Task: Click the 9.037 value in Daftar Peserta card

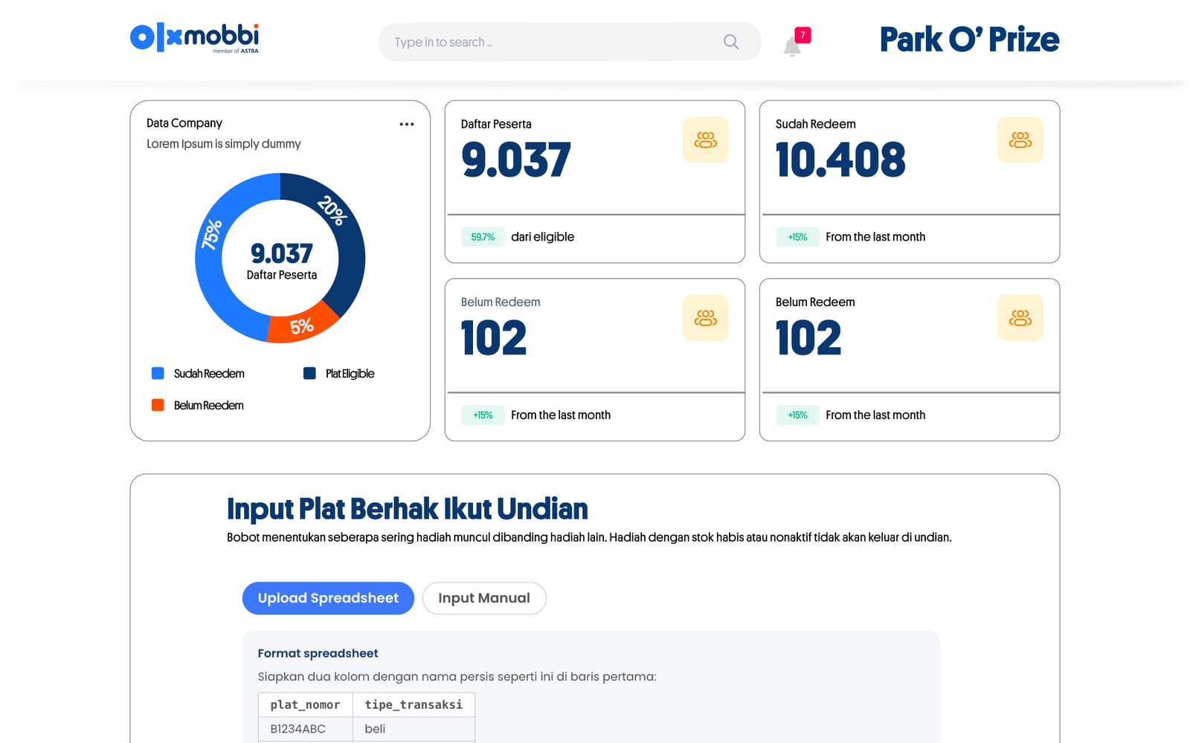Action: tap(515, 160)
